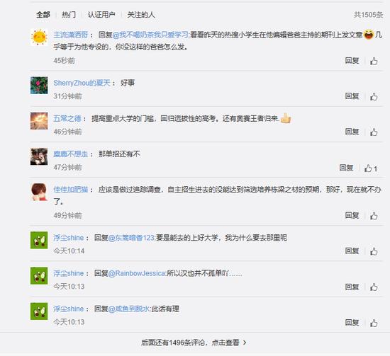Expand remaining 1496 comments via 点击查看
Image resolution: width=390 pixels, height=356 pixels.
coord(194,343)
